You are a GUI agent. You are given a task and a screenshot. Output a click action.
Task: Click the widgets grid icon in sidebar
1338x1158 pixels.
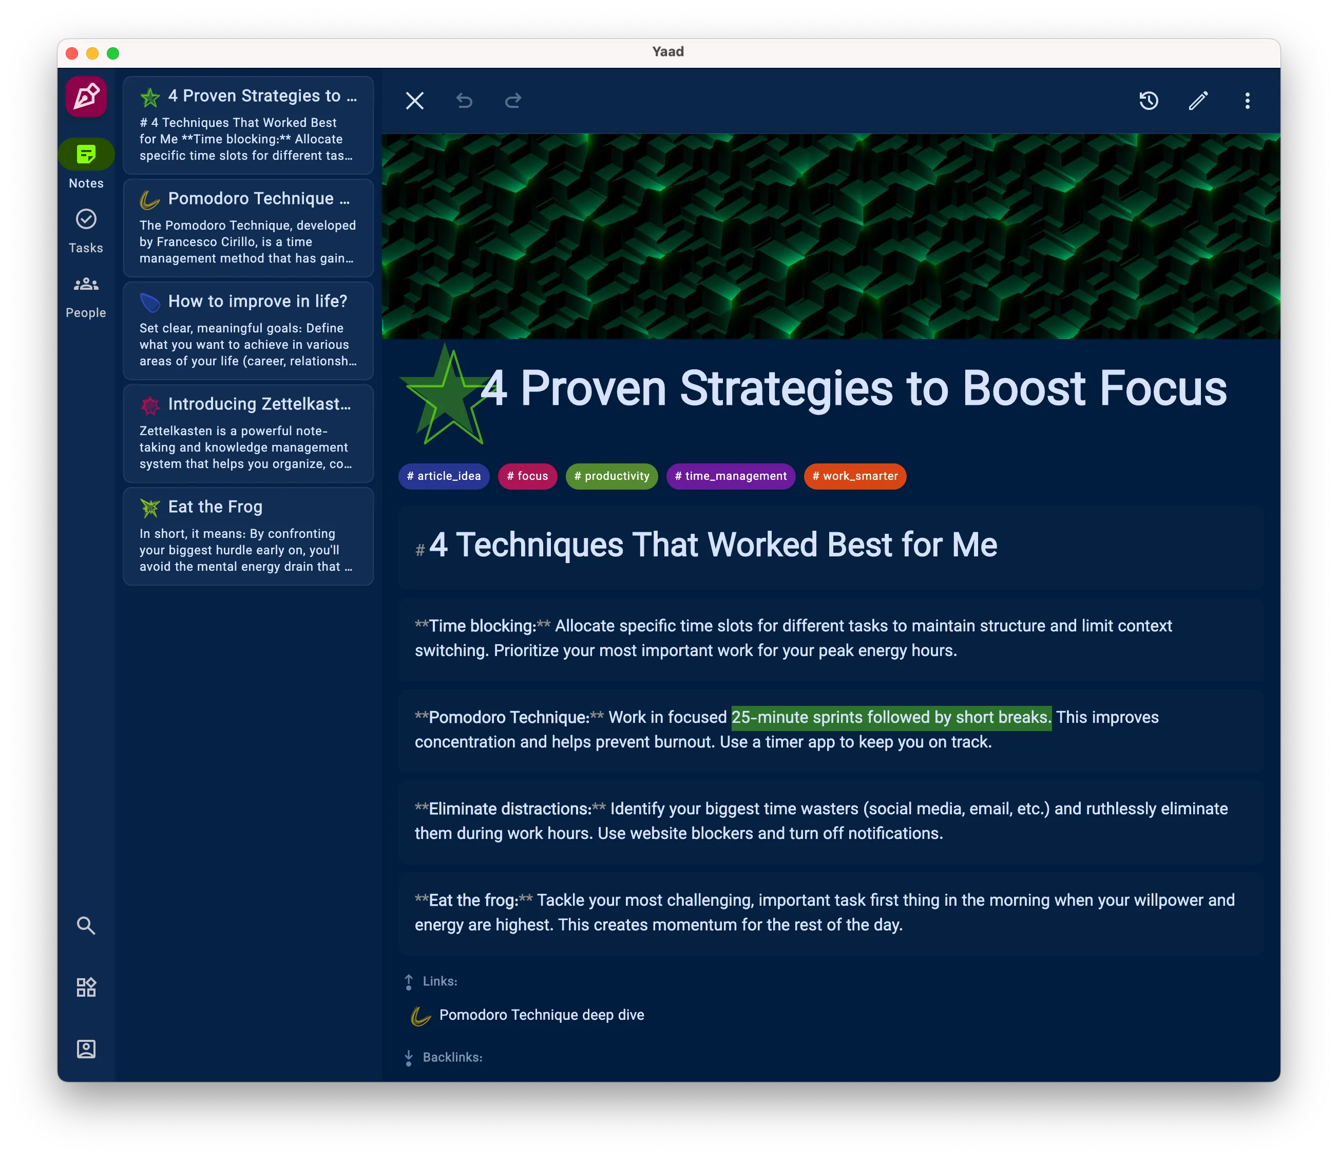tap(86, 987)
